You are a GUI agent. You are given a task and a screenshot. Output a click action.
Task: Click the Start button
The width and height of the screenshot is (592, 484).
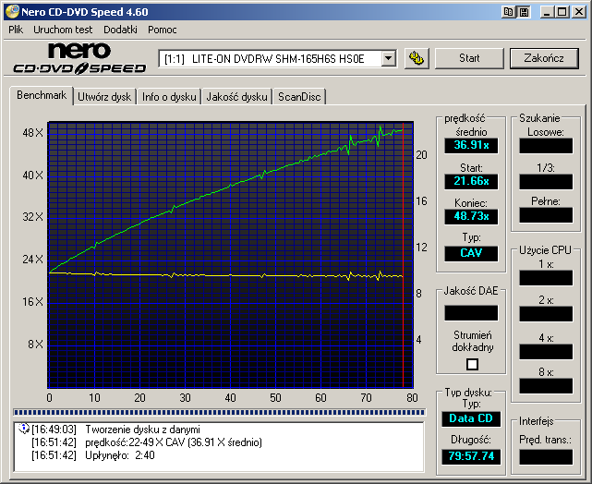click(x=469, y=58)
